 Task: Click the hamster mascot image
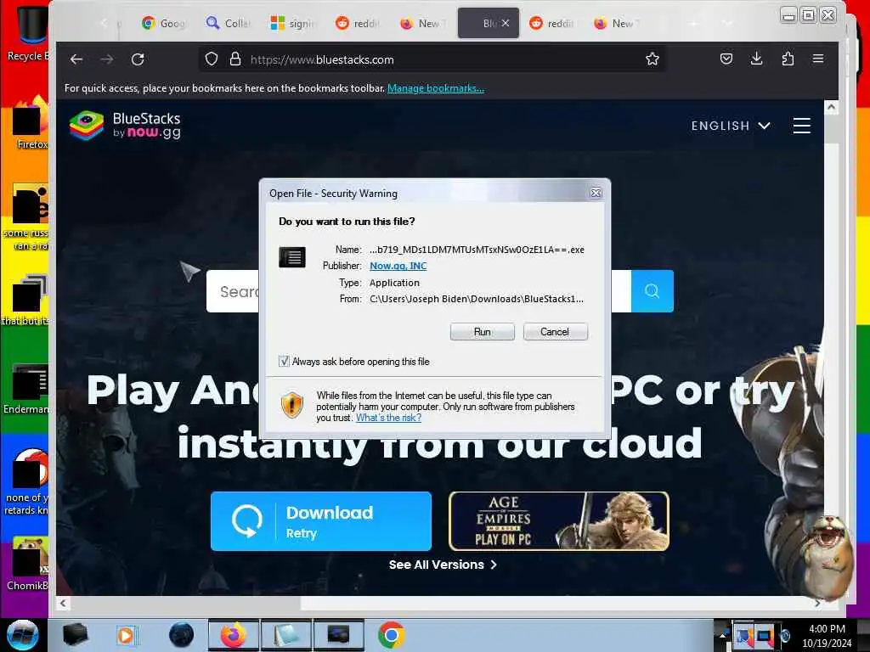(829, 557)
